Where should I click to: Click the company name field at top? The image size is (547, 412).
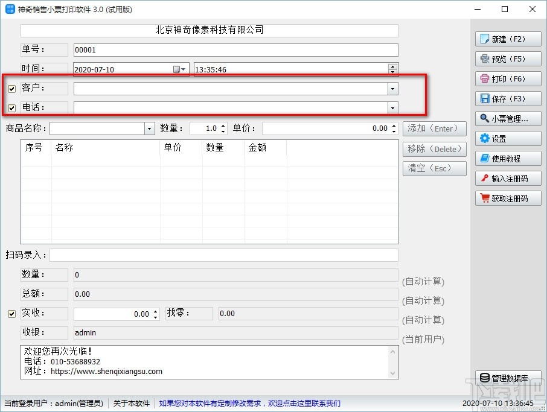tap(210, 30)
